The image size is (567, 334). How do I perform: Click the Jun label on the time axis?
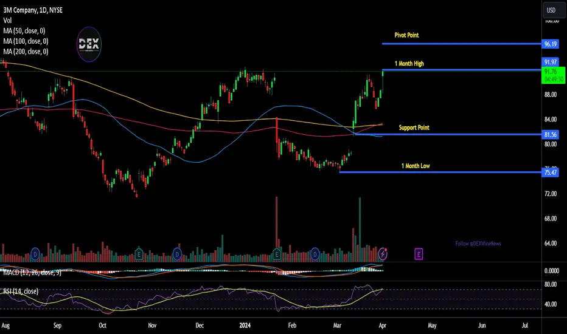482,325
